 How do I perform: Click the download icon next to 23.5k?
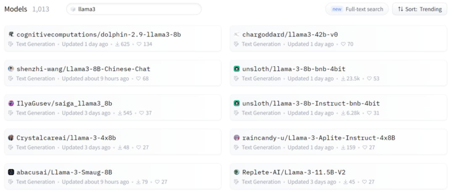[343, 79]
